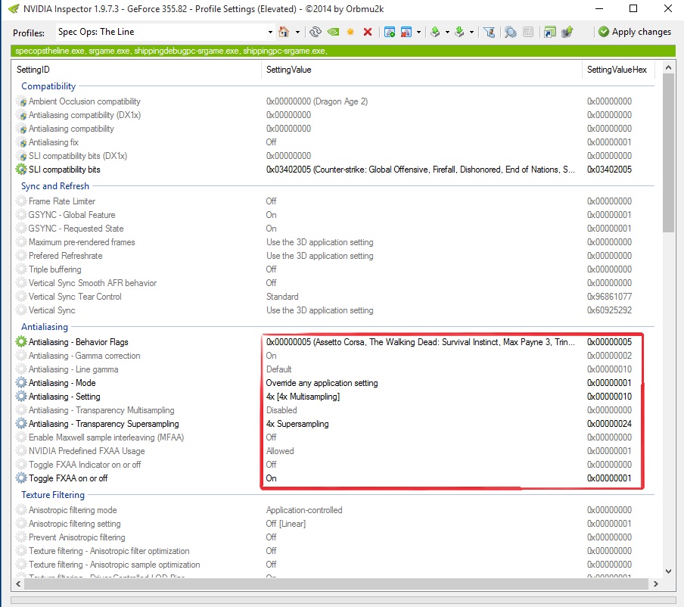Click the shield icon beside Ambient Occlusion compatibility

click(x=21, y=101)
